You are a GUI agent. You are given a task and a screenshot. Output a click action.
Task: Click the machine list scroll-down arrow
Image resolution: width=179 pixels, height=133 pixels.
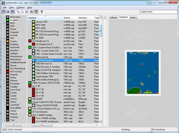click(x=100, y=122)
